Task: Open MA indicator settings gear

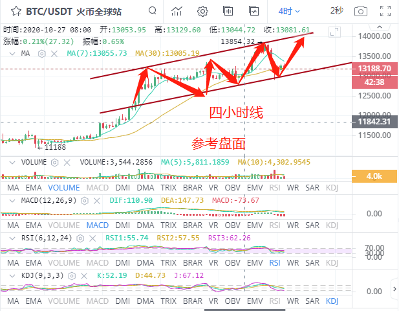Action: pyautogui.click(x=41, y=53)
